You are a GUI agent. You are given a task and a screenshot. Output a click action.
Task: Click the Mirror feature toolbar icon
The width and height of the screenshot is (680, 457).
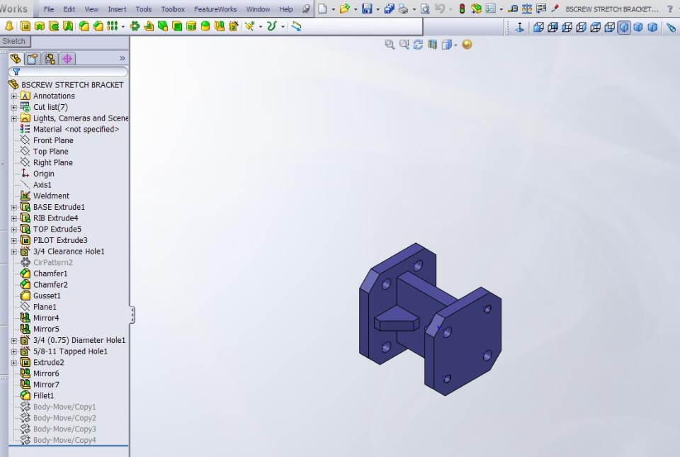click(220, 26)
